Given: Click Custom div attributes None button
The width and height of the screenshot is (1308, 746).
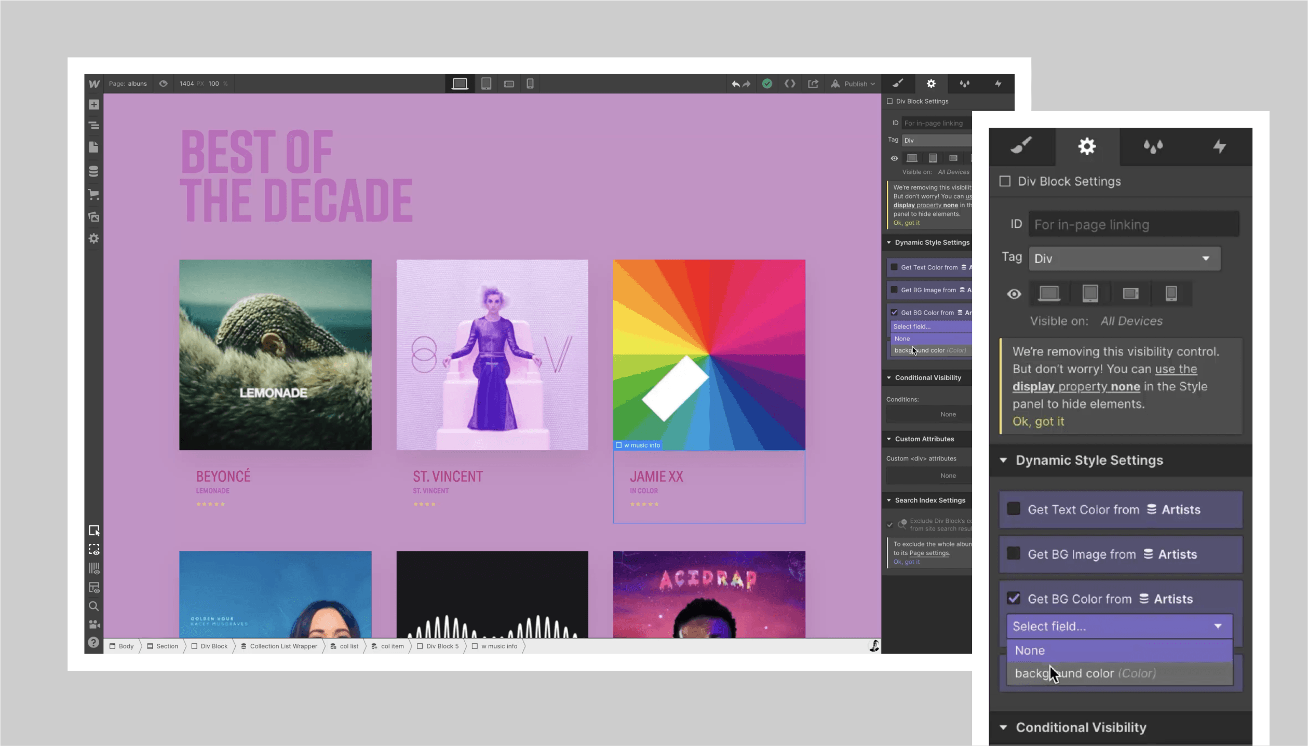Looking at the screenshot, I should pos(929,476).
